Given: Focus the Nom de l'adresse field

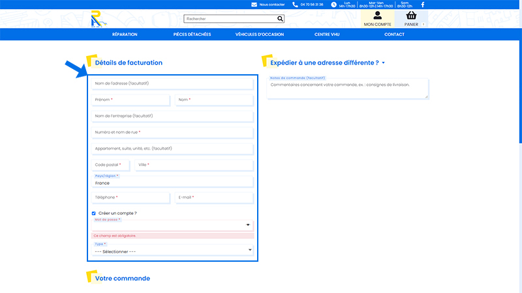Looking at the screenshot, I should [x=172, y=84].
